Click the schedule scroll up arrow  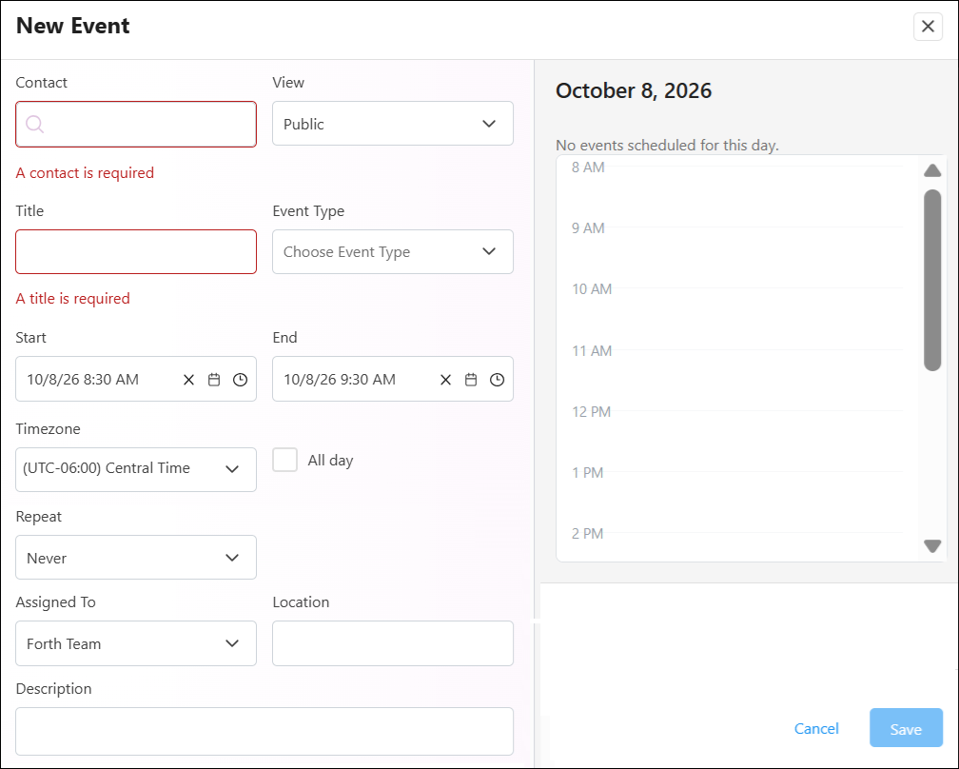[x=932, y=170]
